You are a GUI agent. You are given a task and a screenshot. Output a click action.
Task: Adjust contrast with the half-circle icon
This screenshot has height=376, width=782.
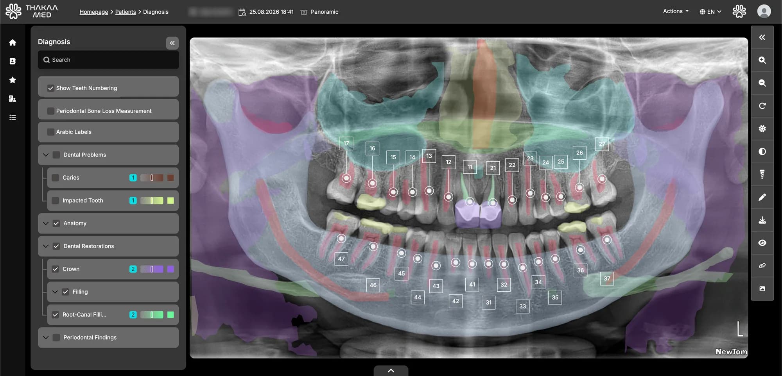(x=762, y=151)
